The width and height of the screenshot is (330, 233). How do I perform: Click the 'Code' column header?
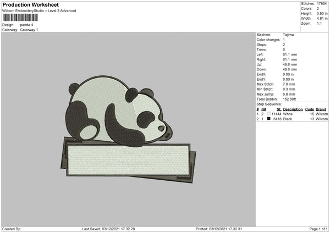click(x=309, y=109)
